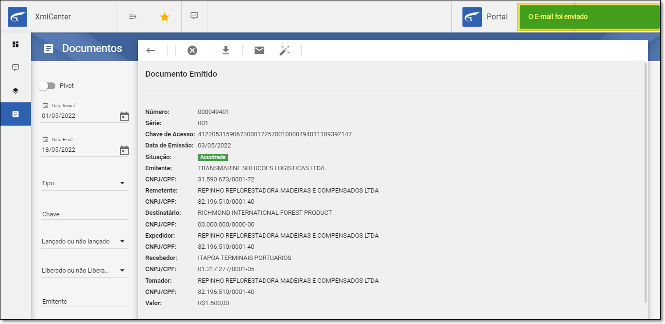Toggle the Pivot switch
This screenshot has width=665, height=324.
coord(47,86)
